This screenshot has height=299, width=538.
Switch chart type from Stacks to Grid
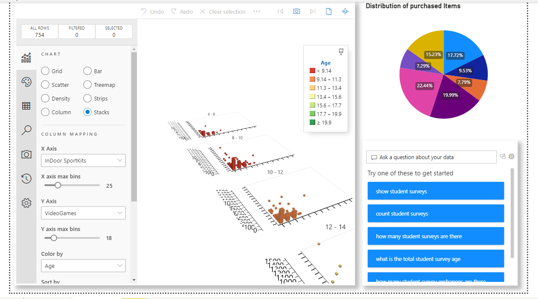pyautogui.click(x=45, y=71)
